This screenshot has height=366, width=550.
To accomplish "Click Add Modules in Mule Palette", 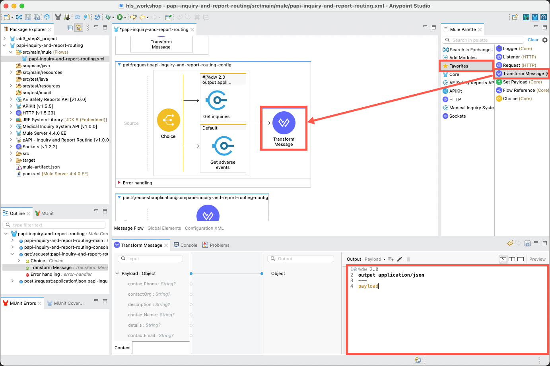I will 459,58.
